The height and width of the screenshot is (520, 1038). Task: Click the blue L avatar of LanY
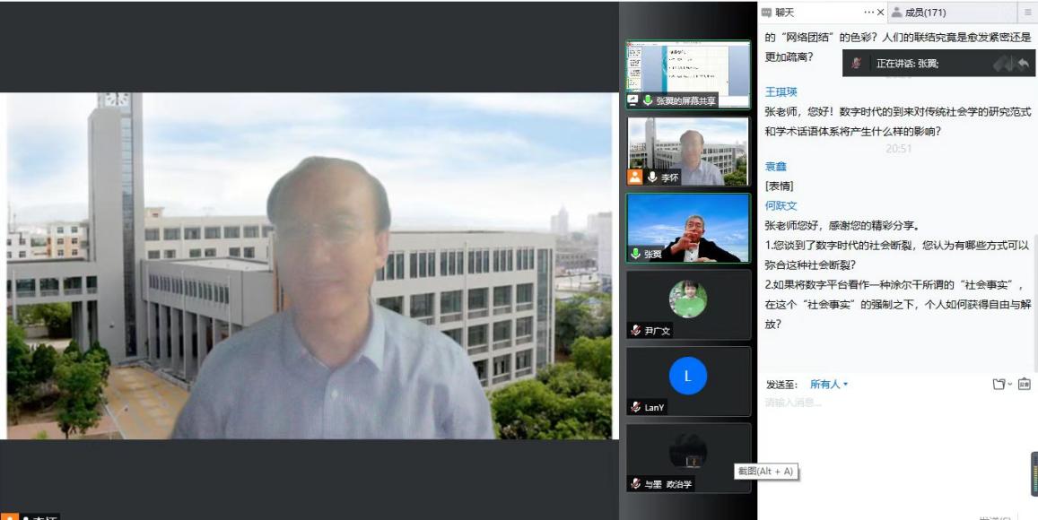[x=688, y=376]
